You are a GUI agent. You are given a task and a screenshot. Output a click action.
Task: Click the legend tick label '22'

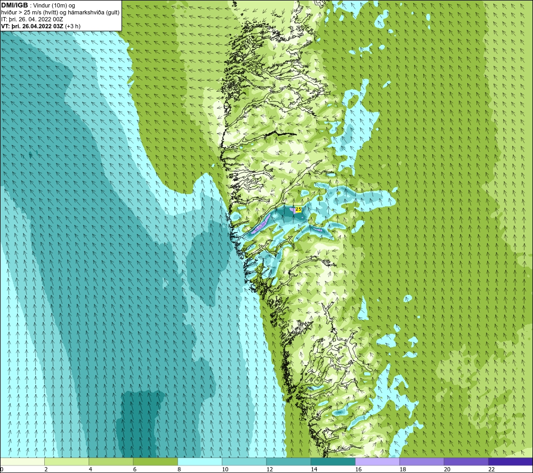pyautogui.click(x=491, y=469)
